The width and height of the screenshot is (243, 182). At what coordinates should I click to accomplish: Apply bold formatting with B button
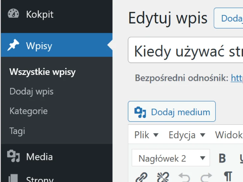pyautogui.click(x=222, y=158)
